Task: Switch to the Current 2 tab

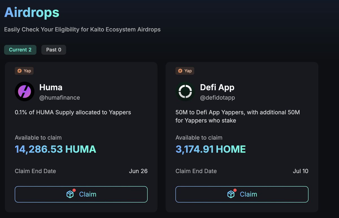Action: (20, 50)
